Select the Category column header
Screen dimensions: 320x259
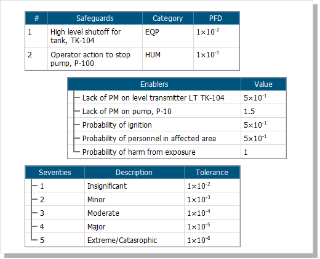click(x=168, y=18)
